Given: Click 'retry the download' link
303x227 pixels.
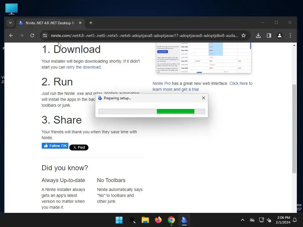Looking at the screenshot, I should [x=83, y=67].
